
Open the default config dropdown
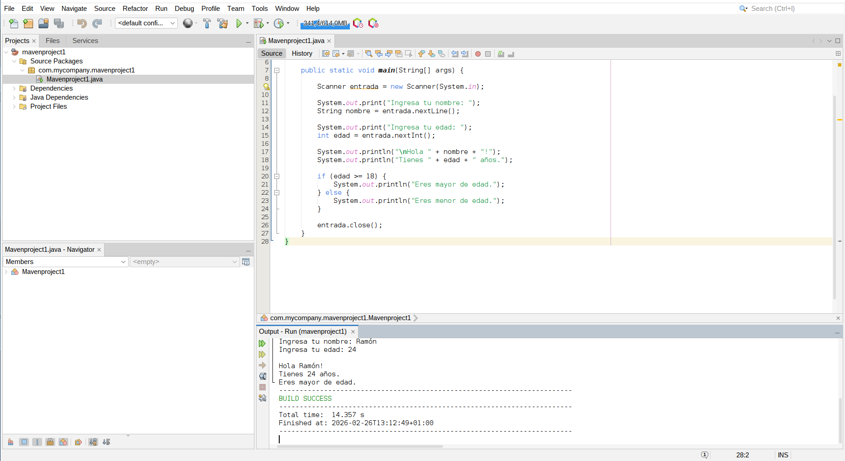[146, 23]
